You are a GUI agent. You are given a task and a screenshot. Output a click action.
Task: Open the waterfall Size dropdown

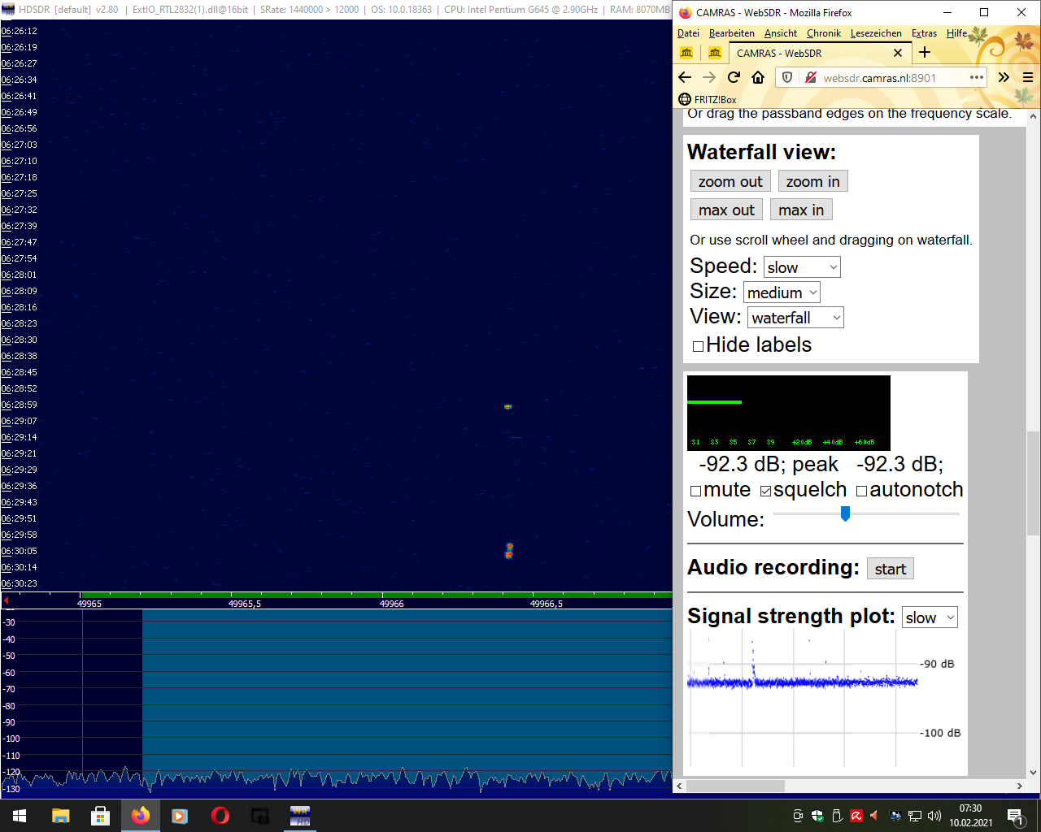[x=782, y=292]
